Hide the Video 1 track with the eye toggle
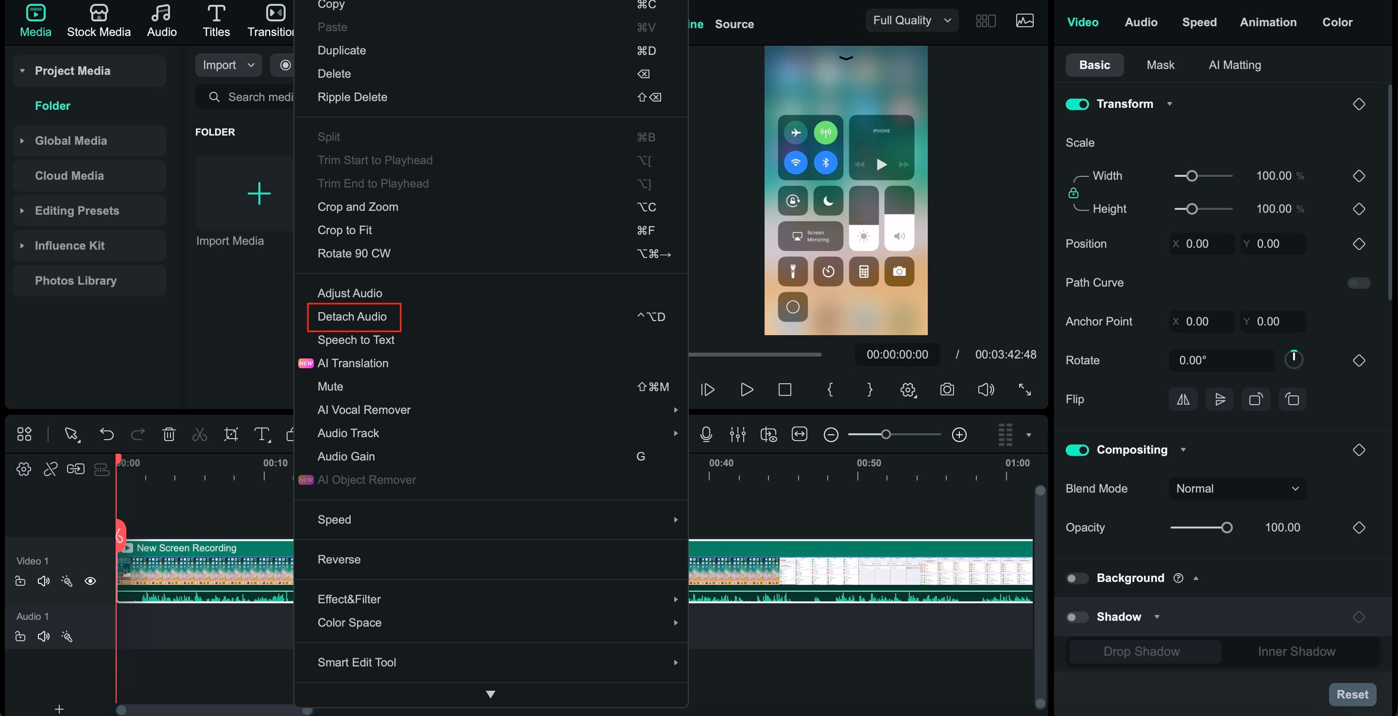Image resolution: width=1398 pixels, height=716 pixels. (90, 581)
